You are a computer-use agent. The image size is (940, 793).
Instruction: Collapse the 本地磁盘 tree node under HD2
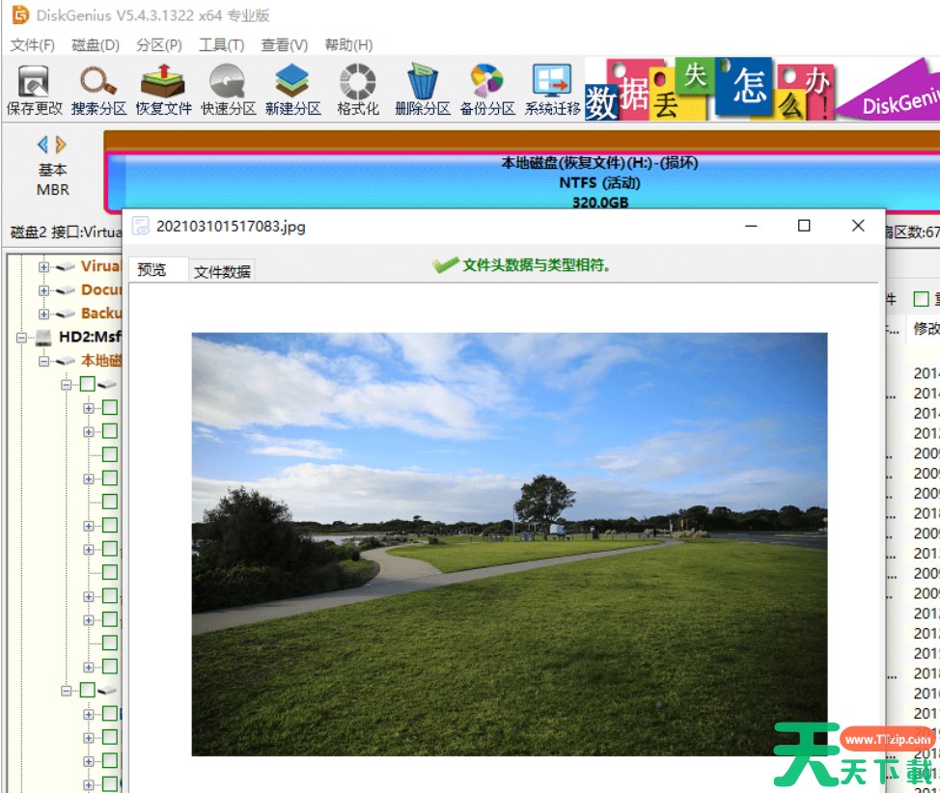click(43, 361)
